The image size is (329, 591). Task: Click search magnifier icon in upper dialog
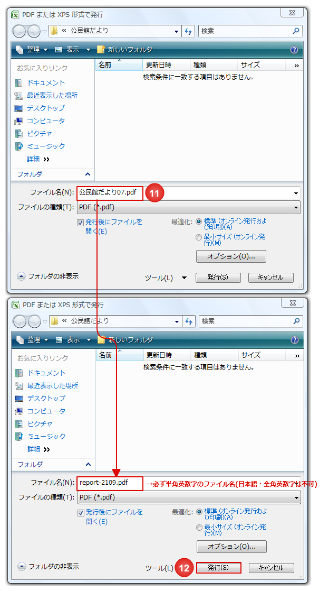[296, 31]
